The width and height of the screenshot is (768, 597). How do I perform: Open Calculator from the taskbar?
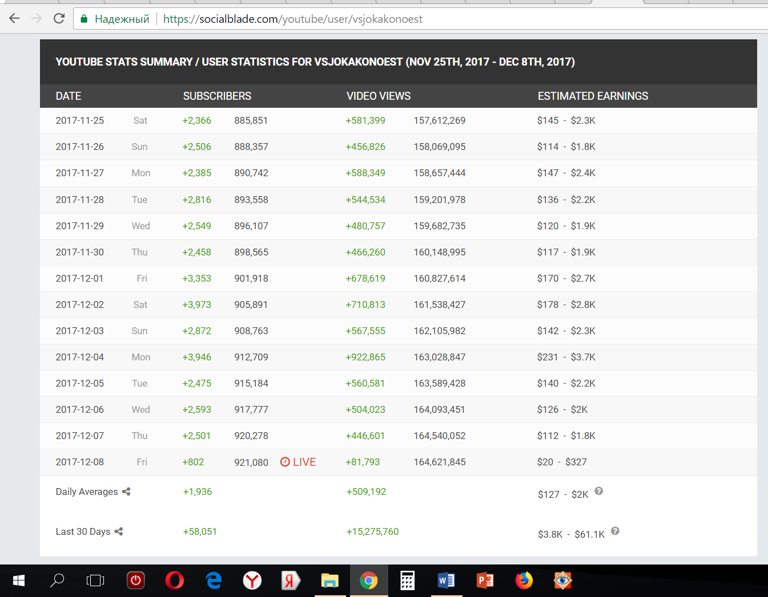(407, 580)
